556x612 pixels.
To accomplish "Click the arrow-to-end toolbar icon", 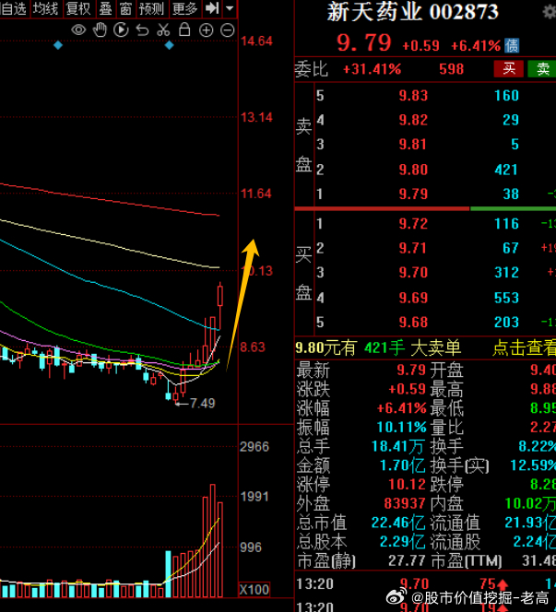I will (x=212, y=8).
